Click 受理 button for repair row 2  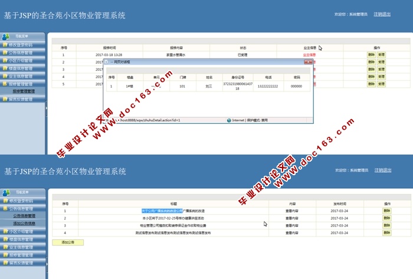pos(381,62)
